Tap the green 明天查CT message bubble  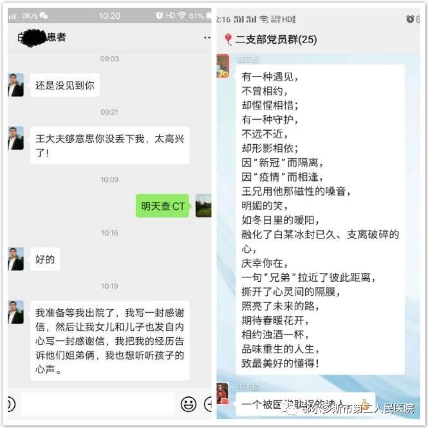click(x=162, y=206)
